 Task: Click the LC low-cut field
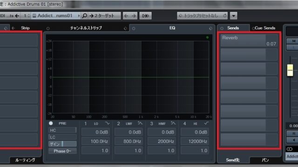[x=62, y=137]
